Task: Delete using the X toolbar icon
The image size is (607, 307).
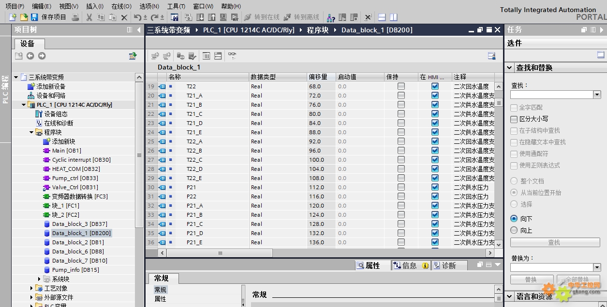Action: [124, 17]
